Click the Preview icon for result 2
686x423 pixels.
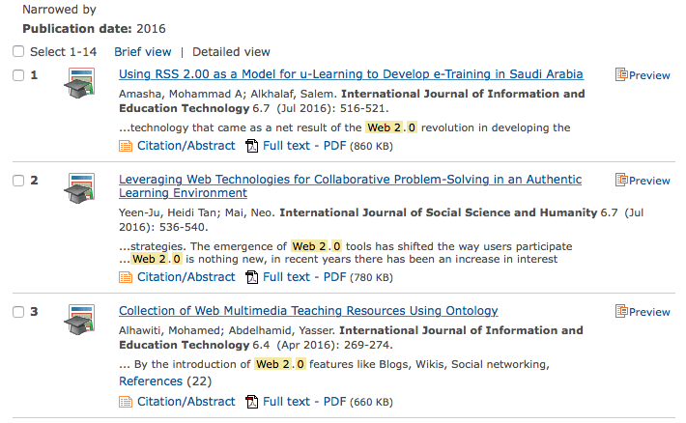[x=621, y=181]
